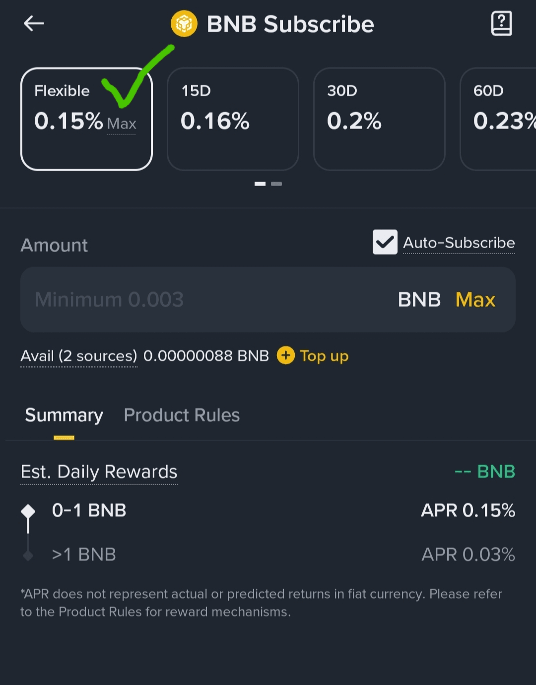Select the 15D 0.16% term
This screenshot has height=685, width=536.
tap(233, 119)
